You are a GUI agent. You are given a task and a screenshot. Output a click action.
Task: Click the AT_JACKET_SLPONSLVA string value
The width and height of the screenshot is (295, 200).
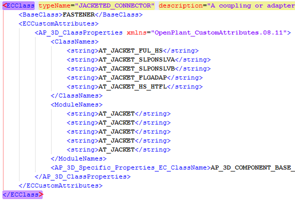point(137,59)
